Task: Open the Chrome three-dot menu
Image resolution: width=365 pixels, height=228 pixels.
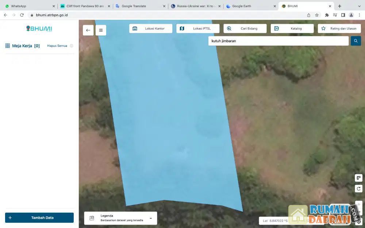Action: tap(359, 15)
